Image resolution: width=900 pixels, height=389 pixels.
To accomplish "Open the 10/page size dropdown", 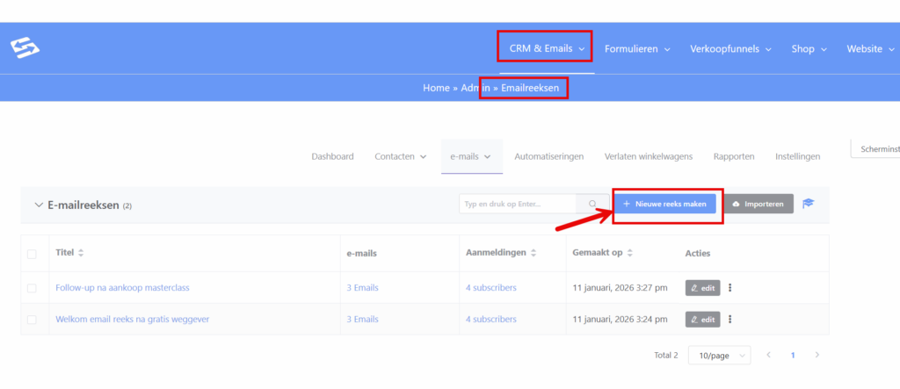I will click(719, 356).
